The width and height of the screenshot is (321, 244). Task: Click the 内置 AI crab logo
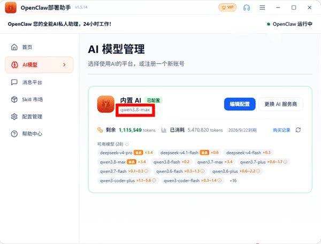(x=105, y=104)
